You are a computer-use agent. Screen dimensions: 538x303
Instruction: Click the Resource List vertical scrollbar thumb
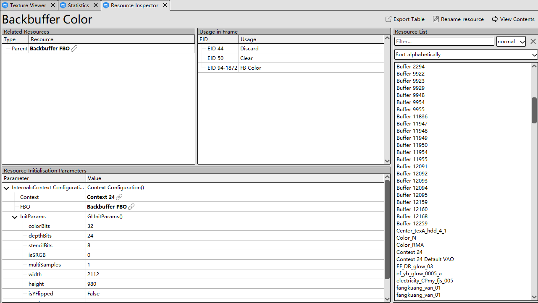tap(534, 110)
